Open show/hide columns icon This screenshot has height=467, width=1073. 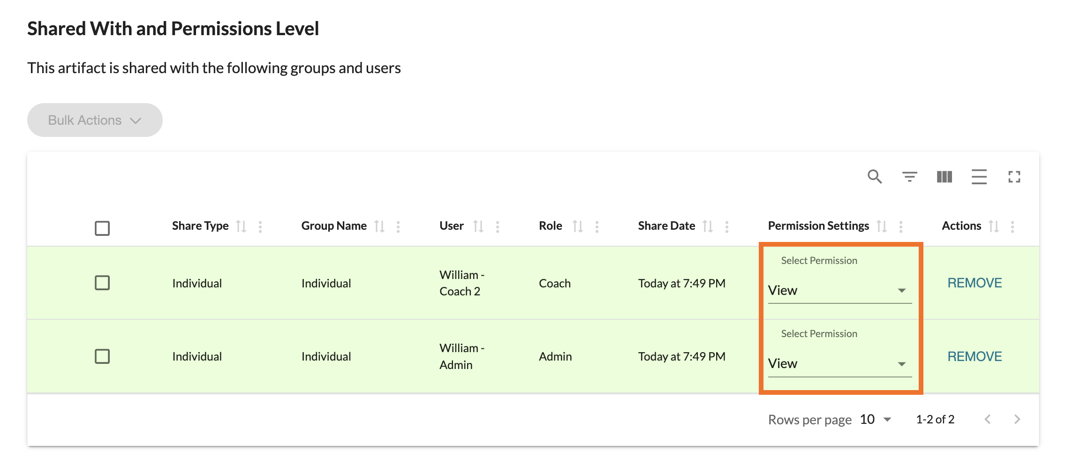coord(944,177)
